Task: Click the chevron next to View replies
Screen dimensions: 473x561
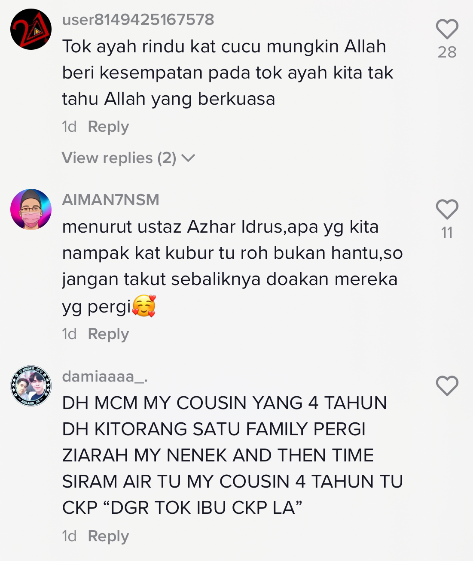Action: point(188,158)
